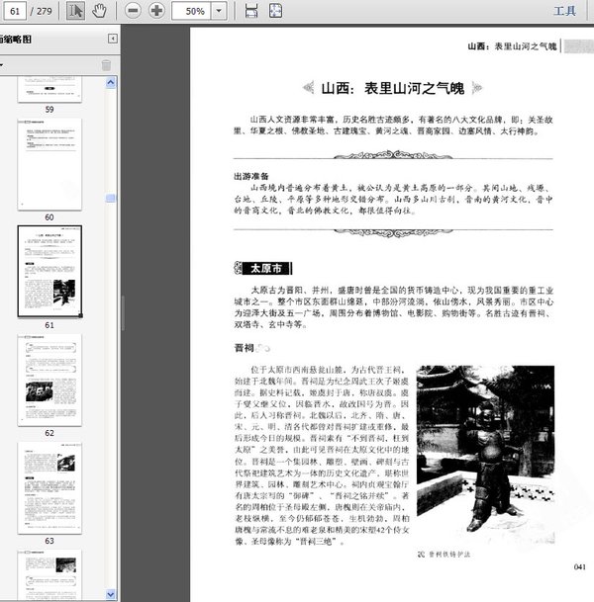Click the fit-width scrolling mode icon
The width and height of the screenshot is (594, 602).
coord(251,11)
